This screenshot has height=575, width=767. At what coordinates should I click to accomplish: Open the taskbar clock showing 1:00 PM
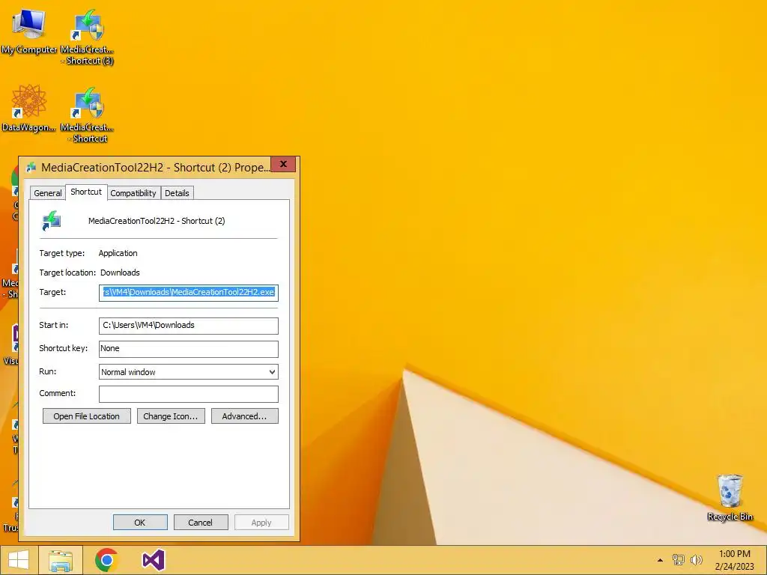coord(735,560)
